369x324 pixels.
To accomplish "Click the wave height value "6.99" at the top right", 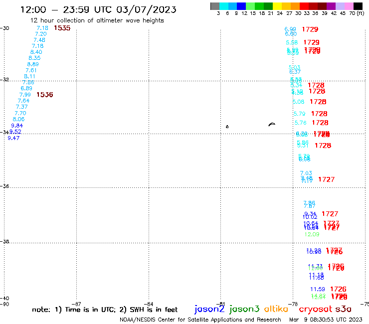I will click(290, 29).
